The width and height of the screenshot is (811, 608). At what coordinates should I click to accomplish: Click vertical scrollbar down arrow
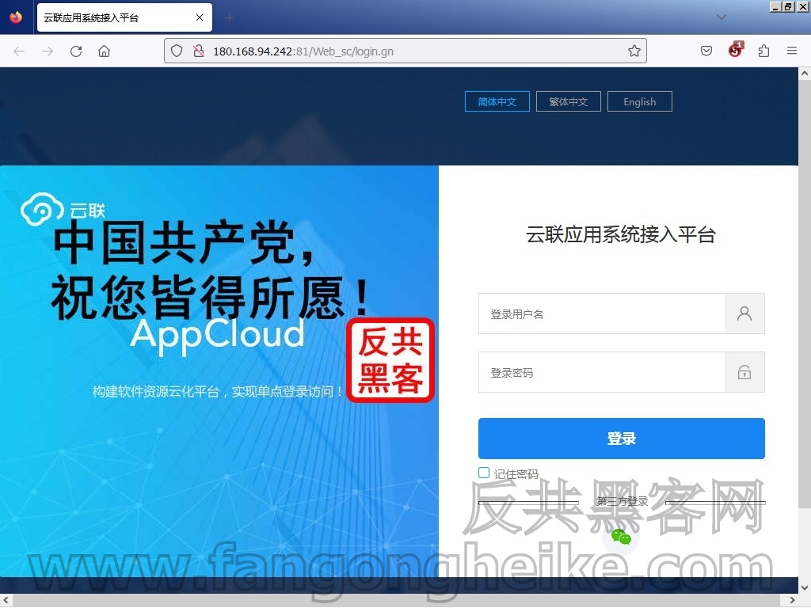coord(805,587)
